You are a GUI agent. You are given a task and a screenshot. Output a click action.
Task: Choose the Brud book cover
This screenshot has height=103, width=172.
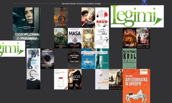click(x=102, y=18)
